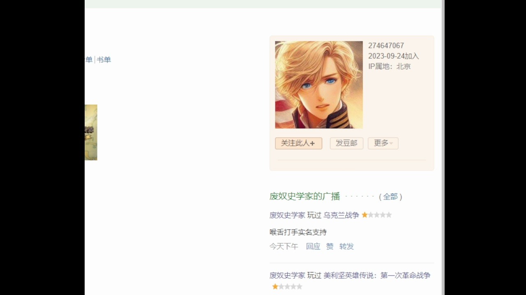Viewport: 526px width, 295px height.
Task: Repost the first broadcast with 转发
Action: 346,246
